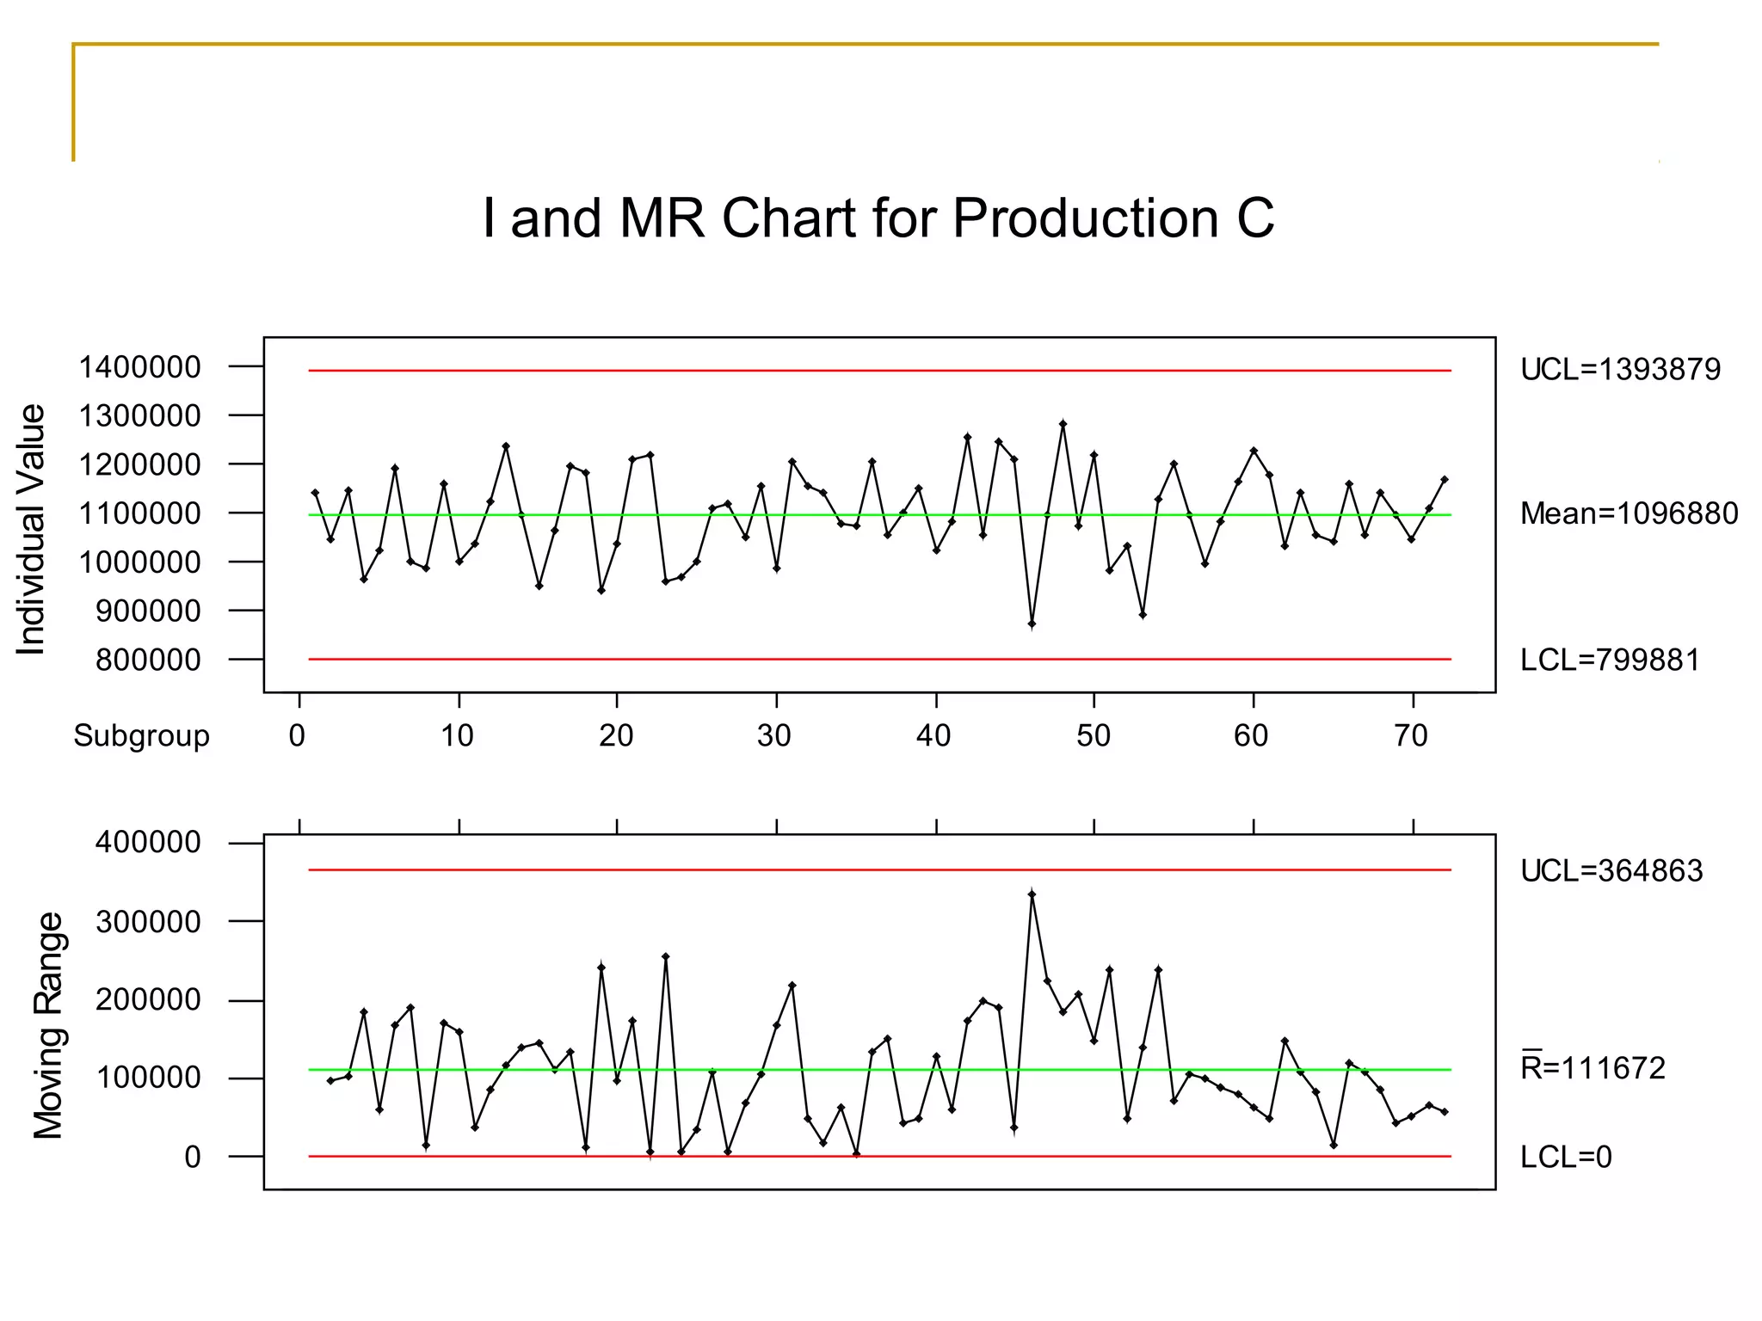Viewport: 1762px width, 1321px height.
Task: Click the Individual Value axis title
Action: tap(31, 529)
